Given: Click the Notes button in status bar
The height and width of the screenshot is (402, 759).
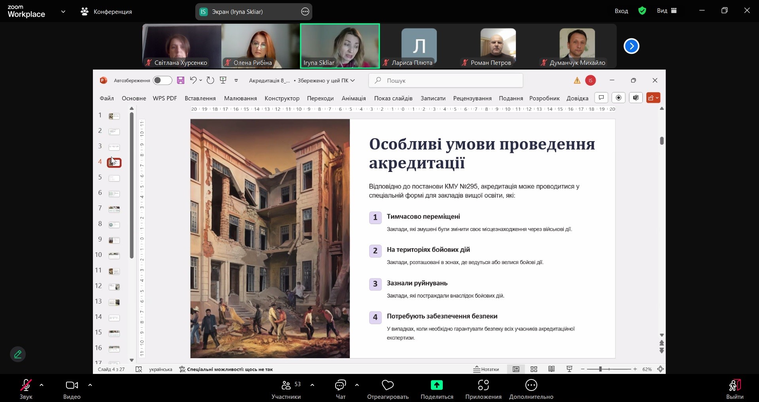Looking at the screenshot, I should [486, 369].
